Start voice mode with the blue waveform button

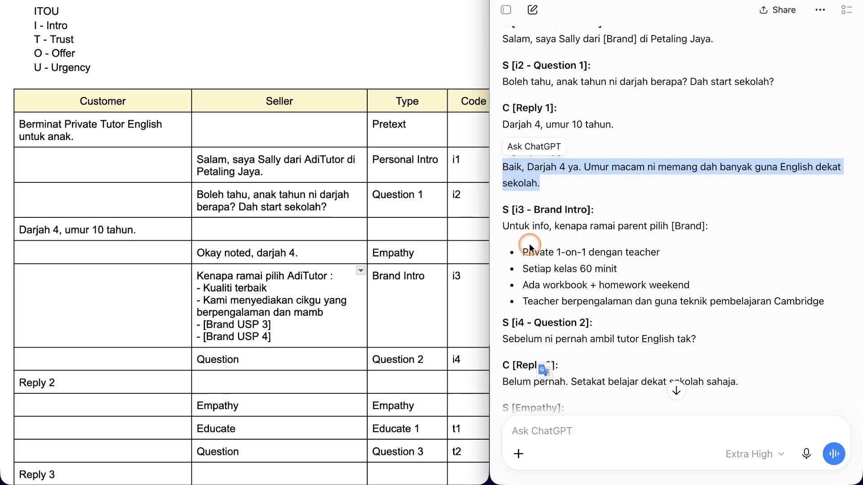pyautogui.click(x=834, y=454)
